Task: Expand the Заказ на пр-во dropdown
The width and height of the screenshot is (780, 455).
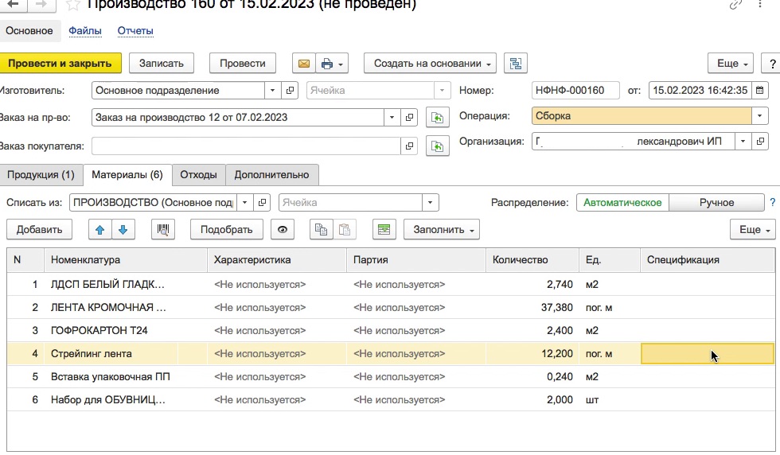Action: 392,118
